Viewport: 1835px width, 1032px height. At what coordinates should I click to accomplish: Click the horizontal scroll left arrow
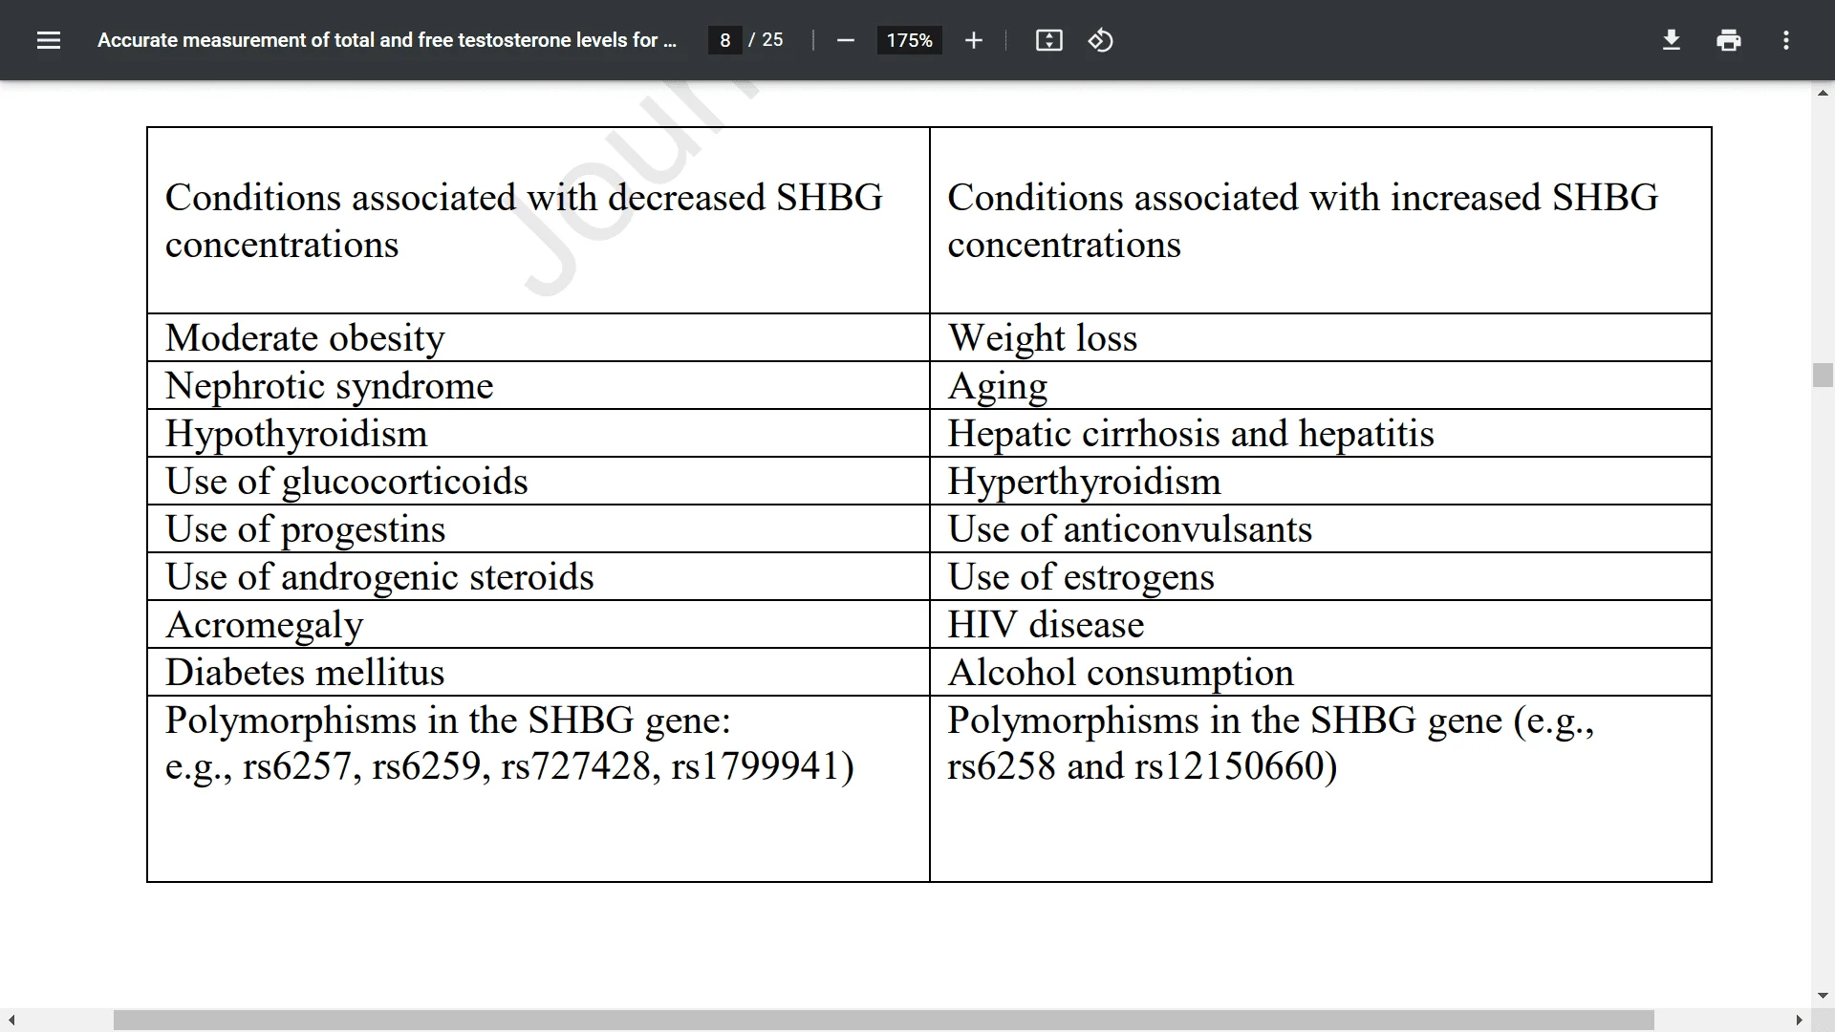point(10,1020)
